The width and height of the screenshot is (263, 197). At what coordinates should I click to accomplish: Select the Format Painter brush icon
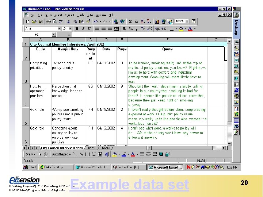[x=88, y=22]
